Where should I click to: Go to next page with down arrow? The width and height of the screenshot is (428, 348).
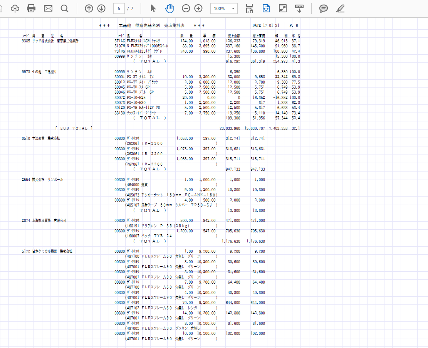pyautogui.click(x=101, y=8)
